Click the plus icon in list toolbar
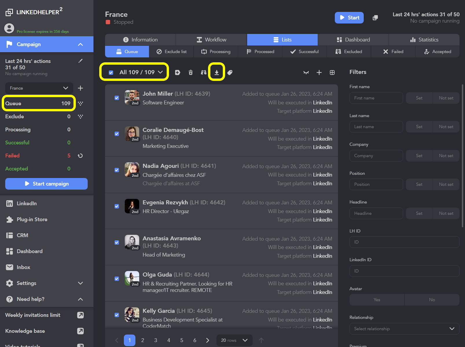Viewport: 465px width, 347px height. click(x=319, y=72)
